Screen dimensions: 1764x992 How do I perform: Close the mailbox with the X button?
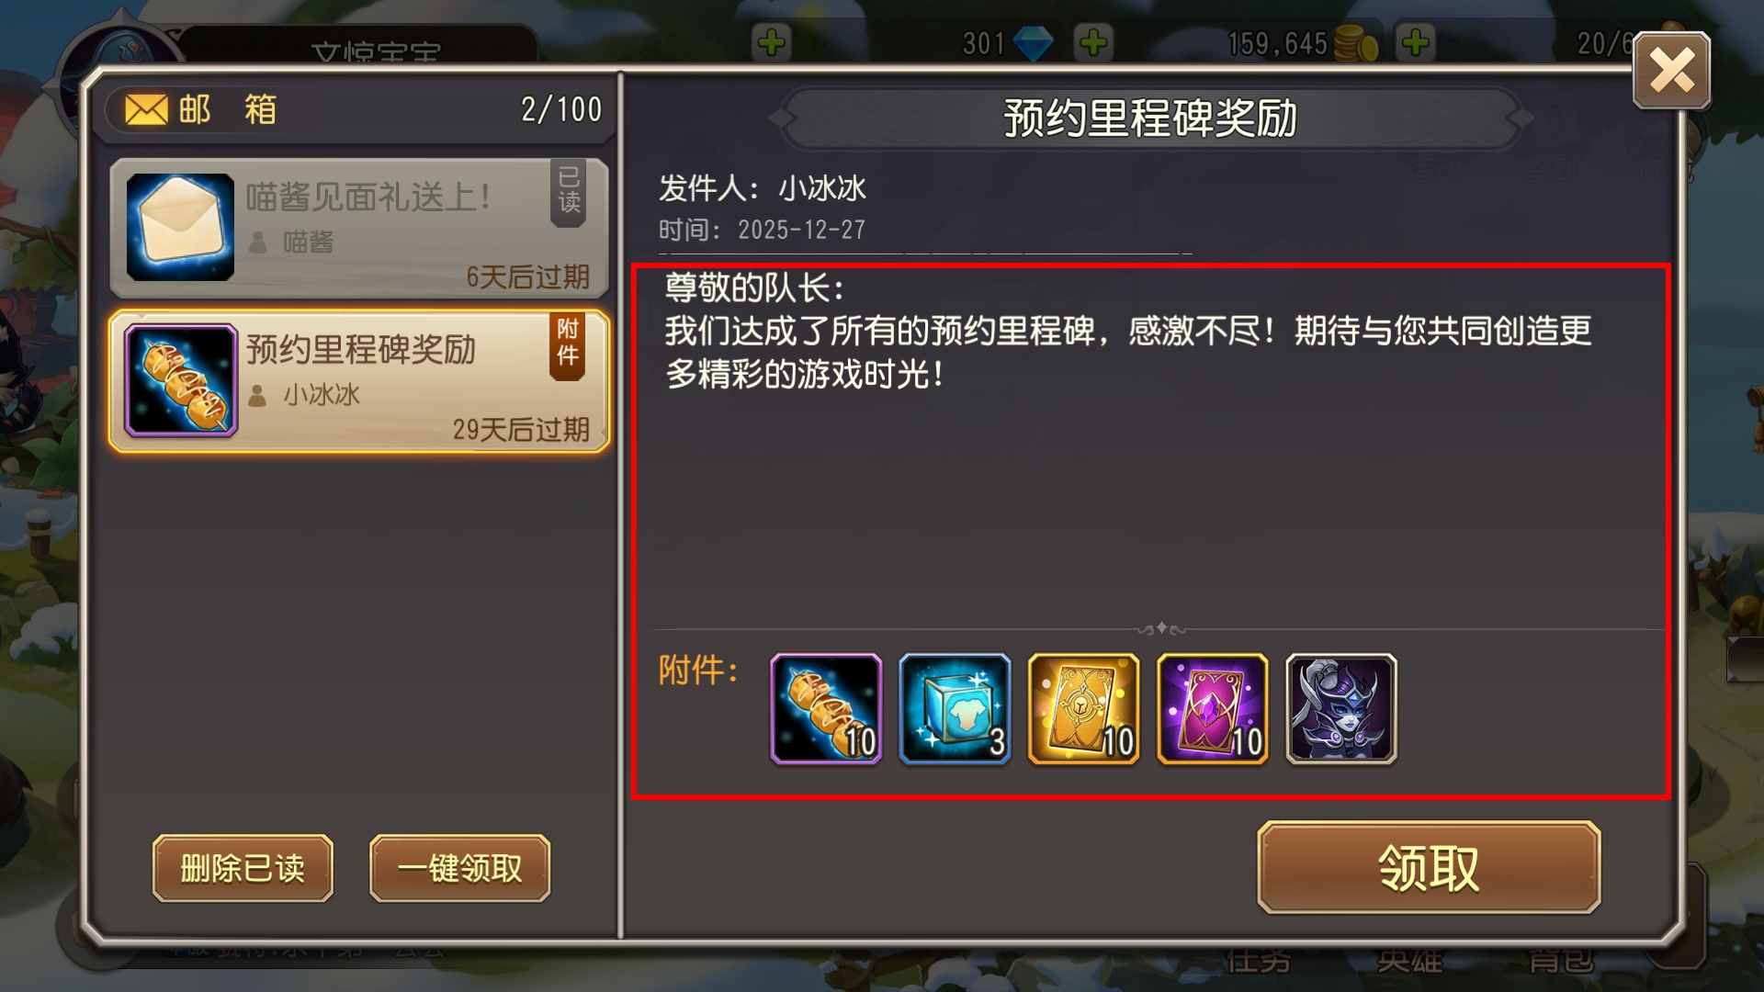coord(1671,71)
